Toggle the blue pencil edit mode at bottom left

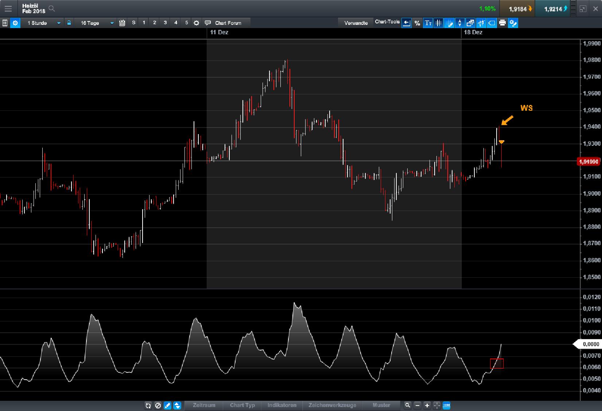167,405
